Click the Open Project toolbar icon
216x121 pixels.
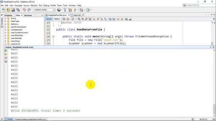[13, 10]
